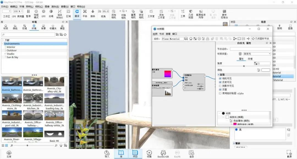Click the 导入 import button
This screenshot has width=297, height=159.
click(107, 154)
